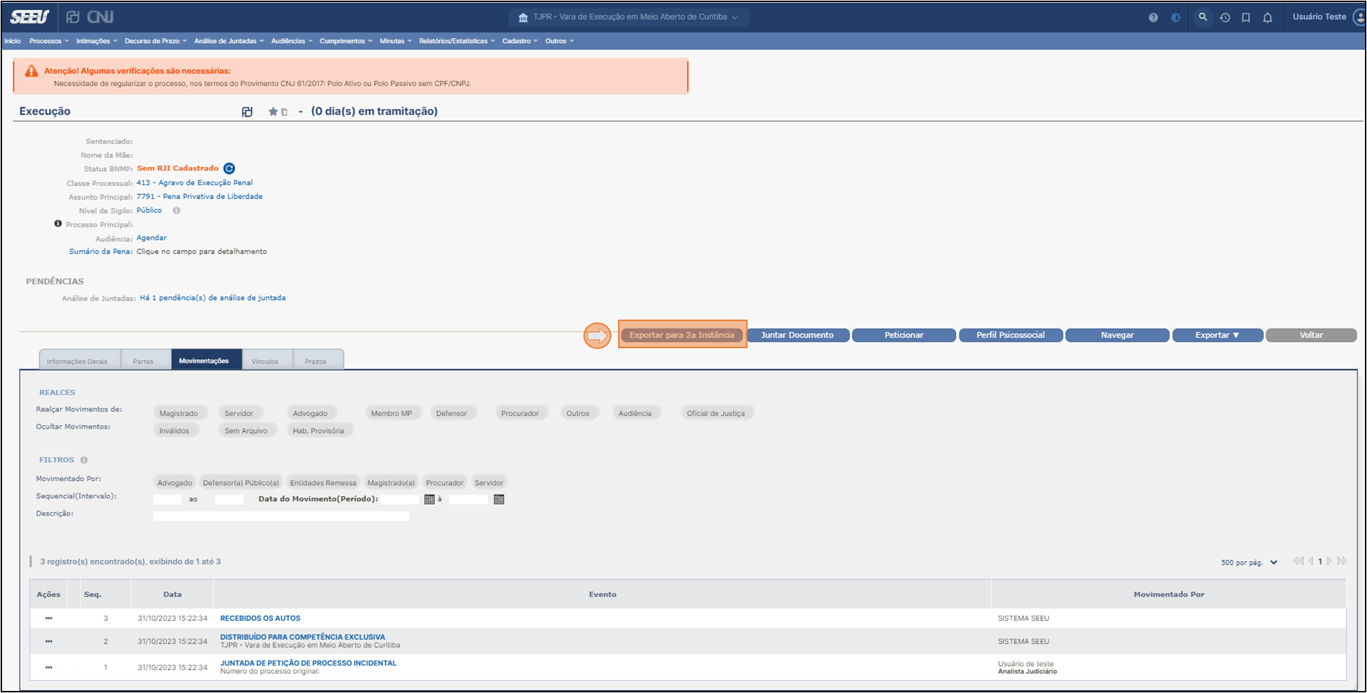Image resolution: width=1367 pixels, height=693 pixels.
Task: Open the search magnifier icon
Action: tap(1203, 17)
